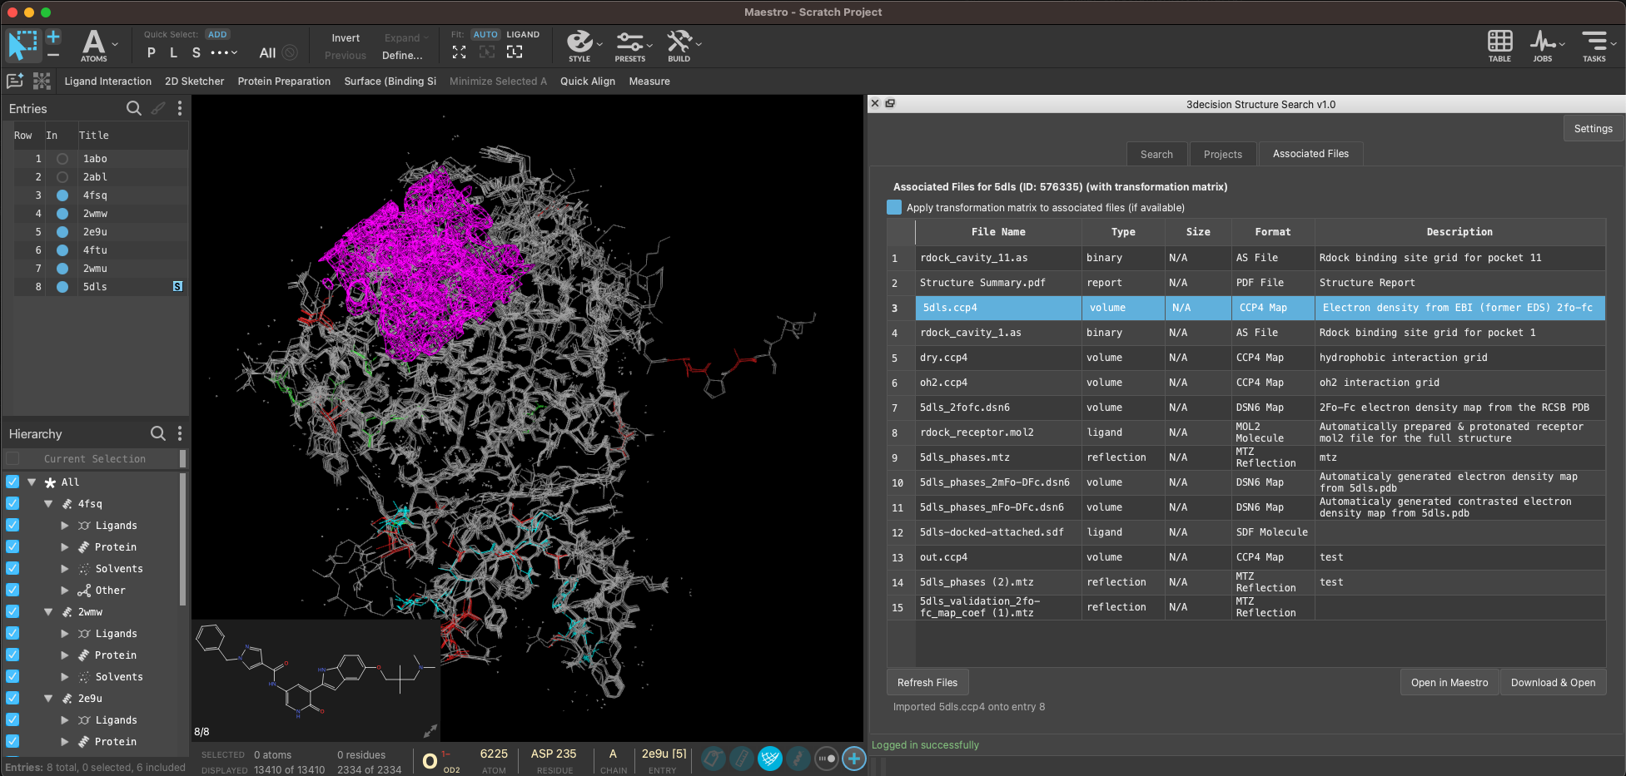Toggle the 4fsq hierarchy checkbox
1626x776 pixels.
[12, 503]
